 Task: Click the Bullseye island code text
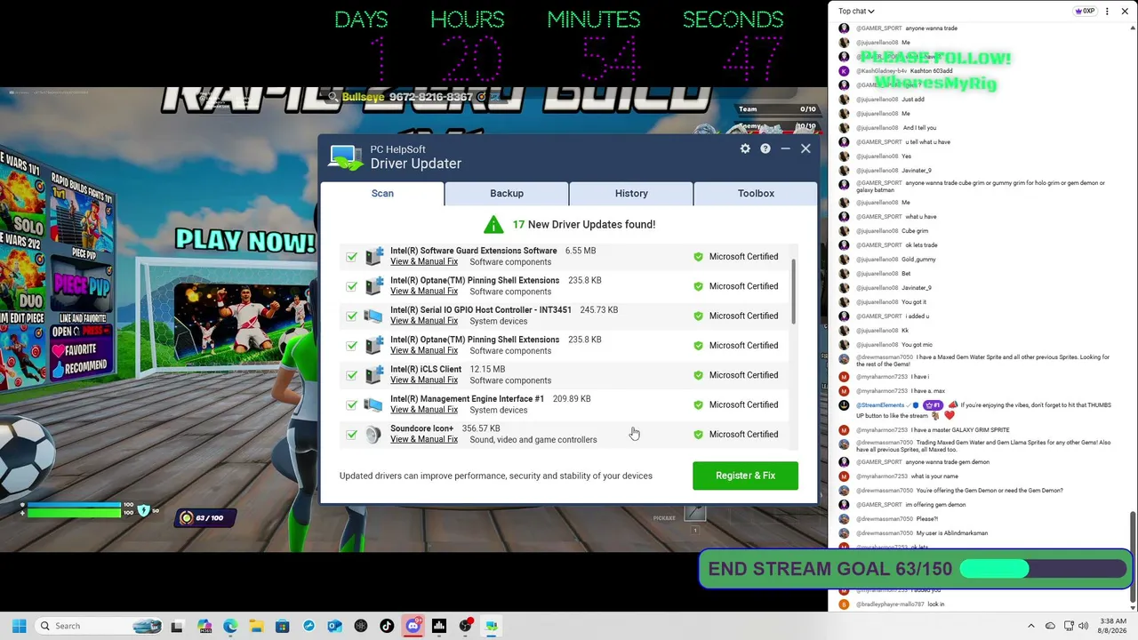(x=408, y=96)
